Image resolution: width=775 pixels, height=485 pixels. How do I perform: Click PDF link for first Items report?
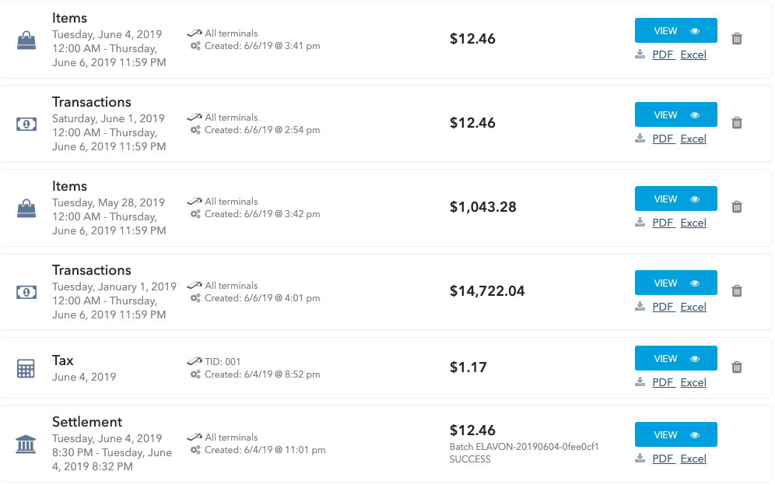(x=663, y=54)
